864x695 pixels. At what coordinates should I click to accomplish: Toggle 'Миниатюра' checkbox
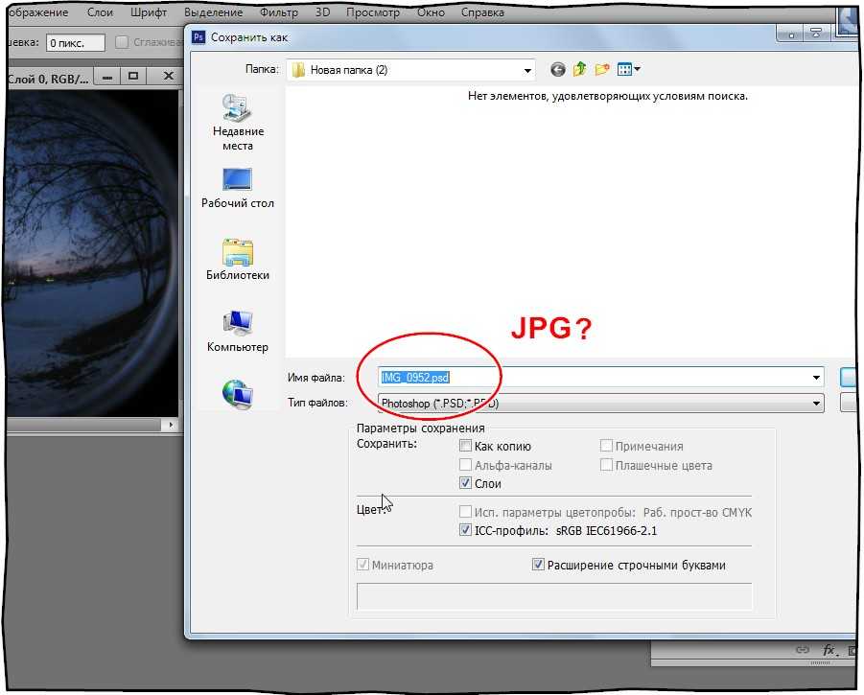(362, 565)
